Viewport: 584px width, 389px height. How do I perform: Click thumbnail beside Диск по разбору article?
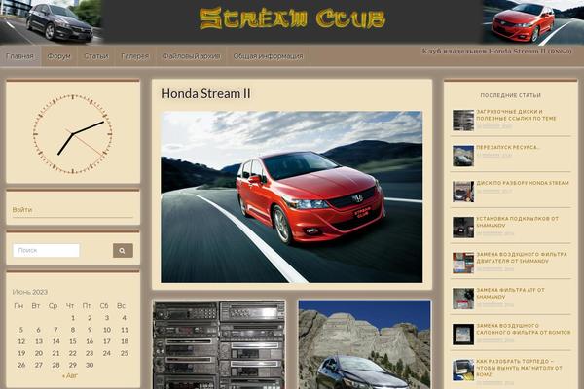463,192
